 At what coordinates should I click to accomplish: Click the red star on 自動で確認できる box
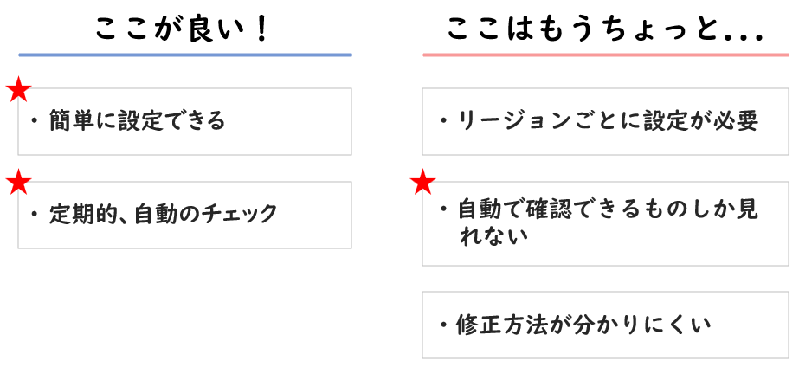pos(423,182)
